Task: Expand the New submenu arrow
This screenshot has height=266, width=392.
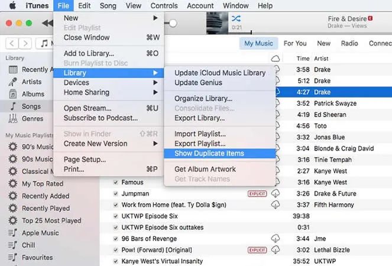Action: pos(155,18)
